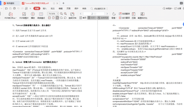Open a new tab with the plus button
Screen dimensions: 184x107
[x=63, y=3]
